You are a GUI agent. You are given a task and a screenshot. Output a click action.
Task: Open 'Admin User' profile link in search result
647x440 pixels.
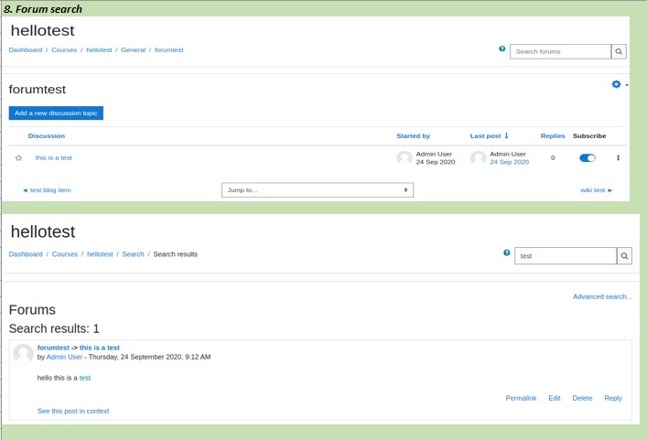[x=64, y=357]
